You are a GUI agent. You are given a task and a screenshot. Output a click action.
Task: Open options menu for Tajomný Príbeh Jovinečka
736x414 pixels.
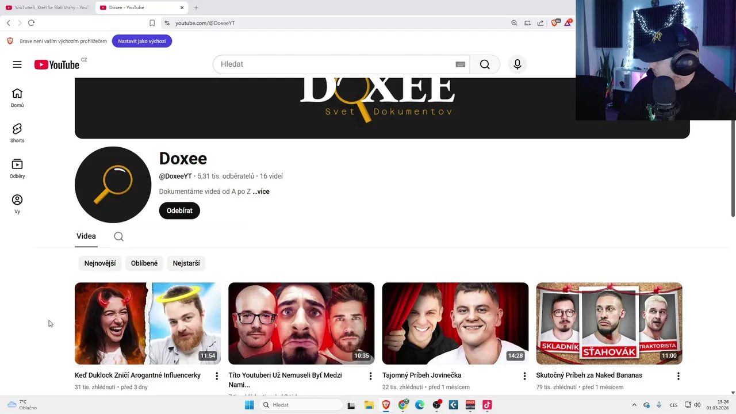click(x=524, y=376)
